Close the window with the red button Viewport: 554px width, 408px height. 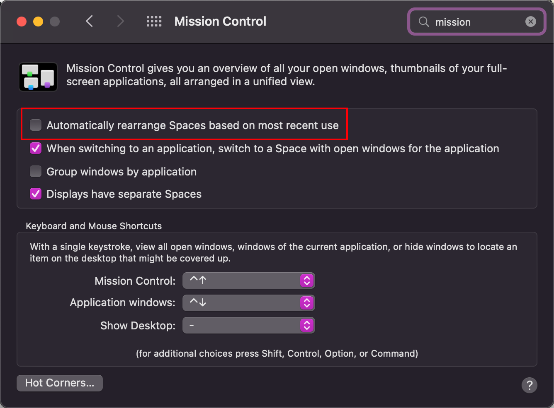(x=22, y=22)
